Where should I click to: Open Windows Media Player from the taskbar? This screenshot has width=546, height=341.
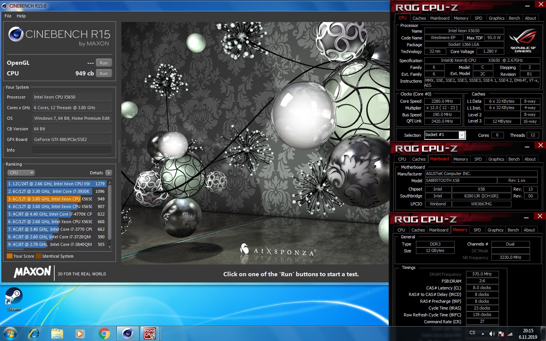coord(80,333)
